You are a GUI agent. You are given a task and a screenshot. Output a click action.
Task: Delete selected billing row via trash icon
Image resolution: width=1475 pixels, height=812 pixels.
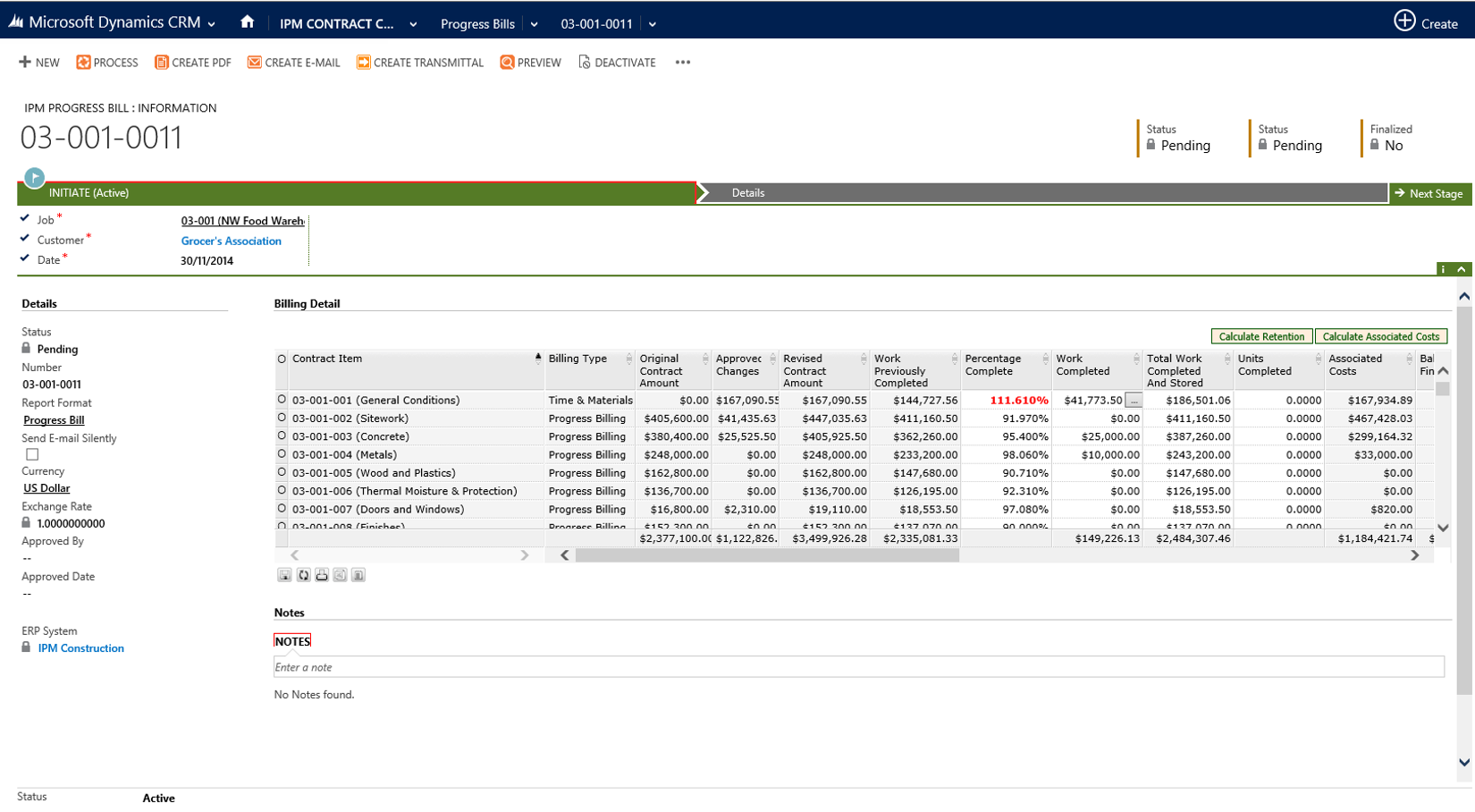click(358, 574)
